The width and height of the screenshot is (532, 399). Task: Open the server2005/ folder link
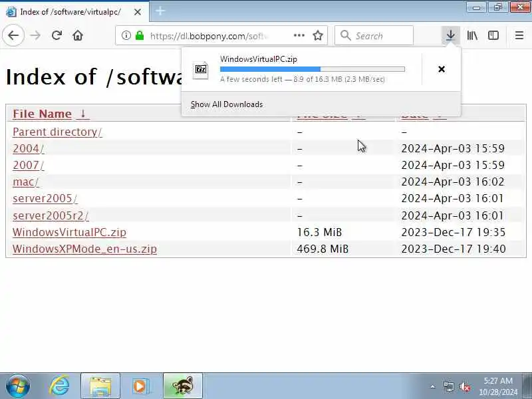pyautogui.click(x=45, y=198)
